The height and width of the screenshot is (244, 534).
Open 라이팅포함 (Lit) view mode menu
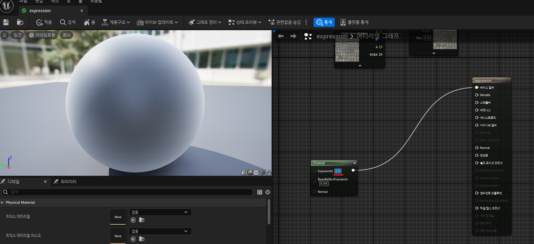pos(42,35)
